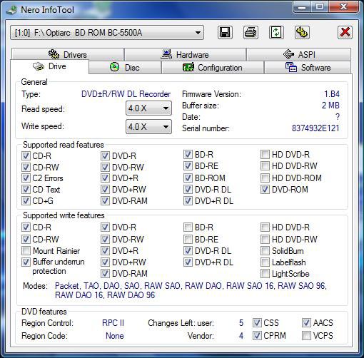
Task: Toggle the CPRM checkbox
Action: click(x=257, y=336)
